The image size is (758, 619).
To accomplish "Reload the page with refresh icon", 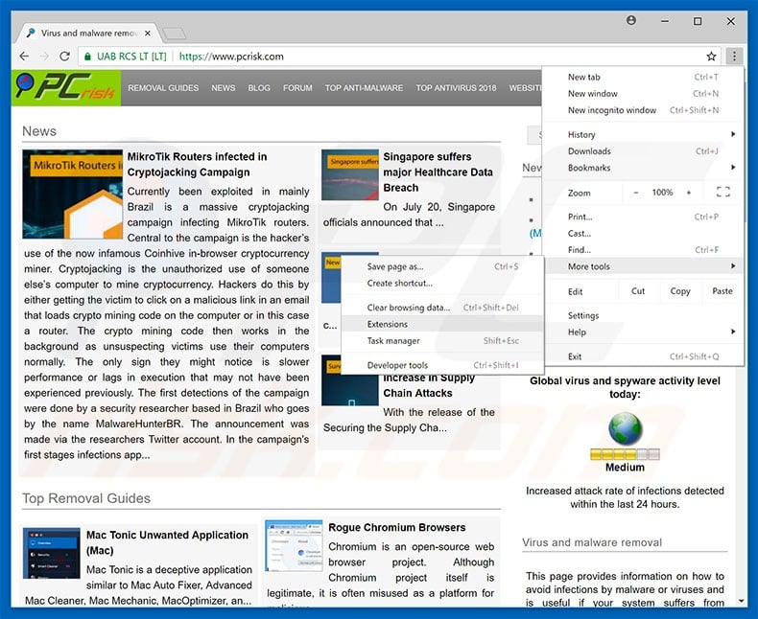I will (65, 57).
